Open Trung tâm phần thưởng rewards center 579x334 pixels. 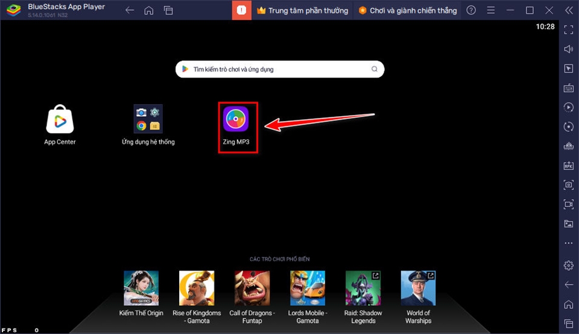[302, 10]
